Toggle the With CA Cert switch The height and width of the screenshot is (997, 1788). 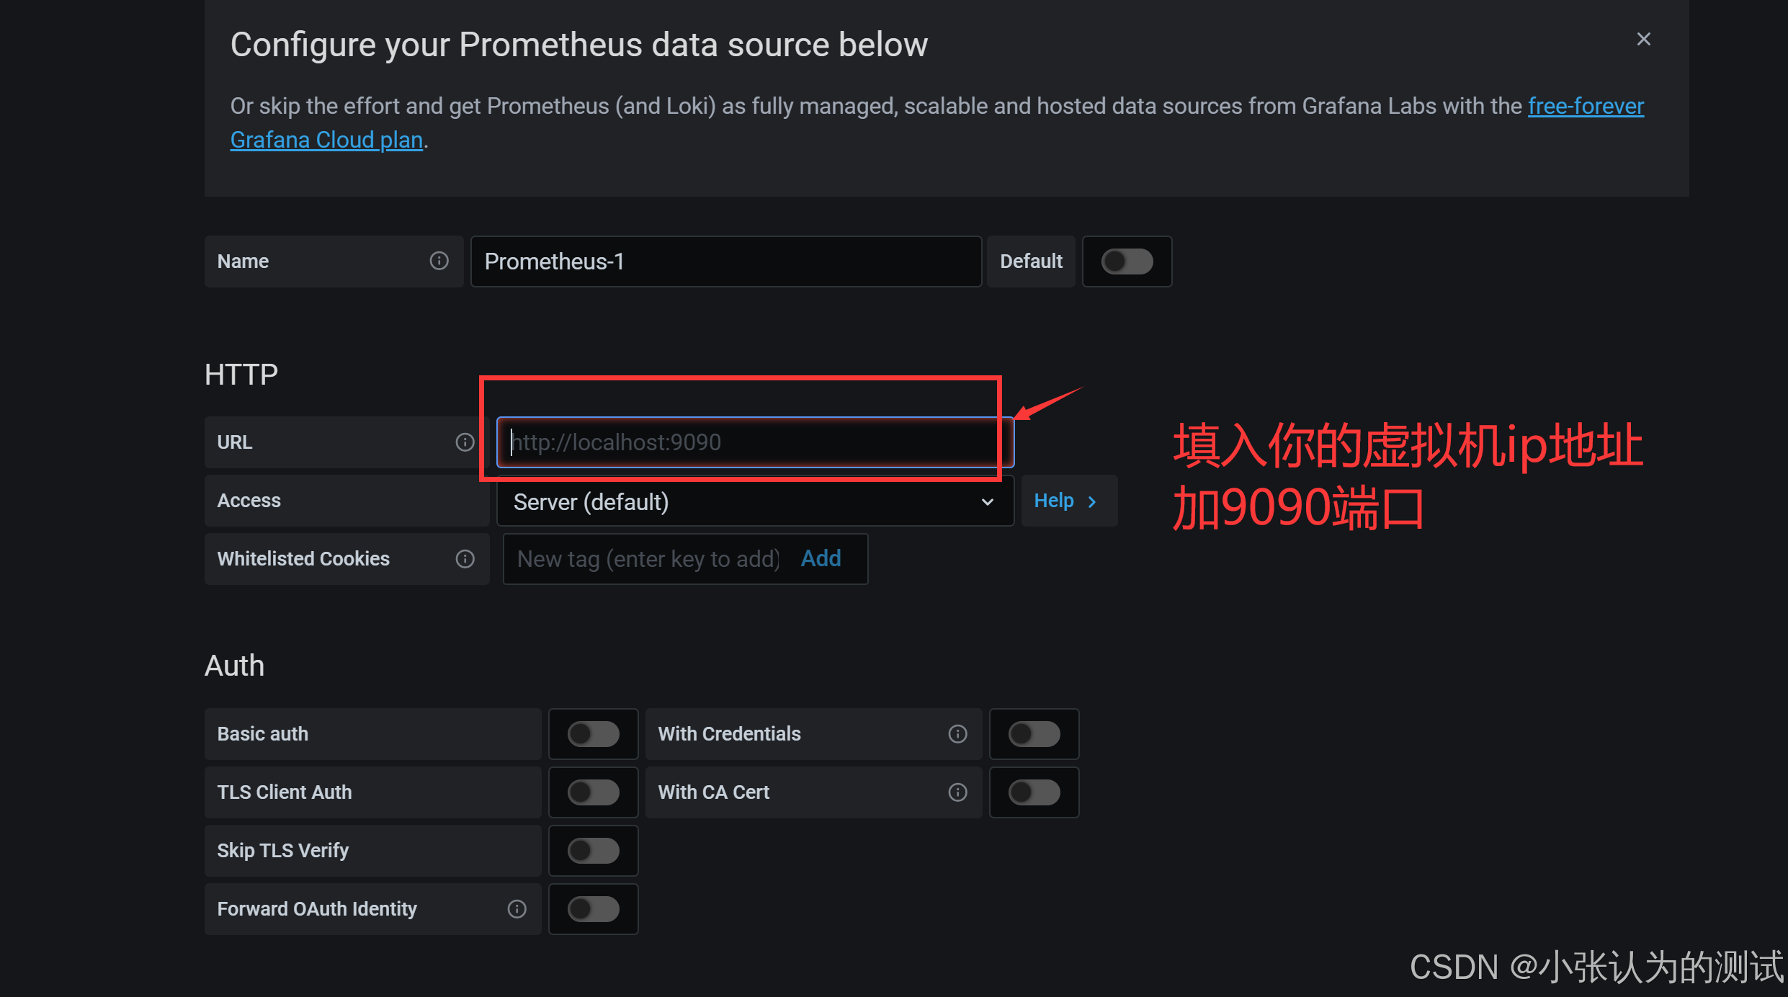tap(1034, 792)
